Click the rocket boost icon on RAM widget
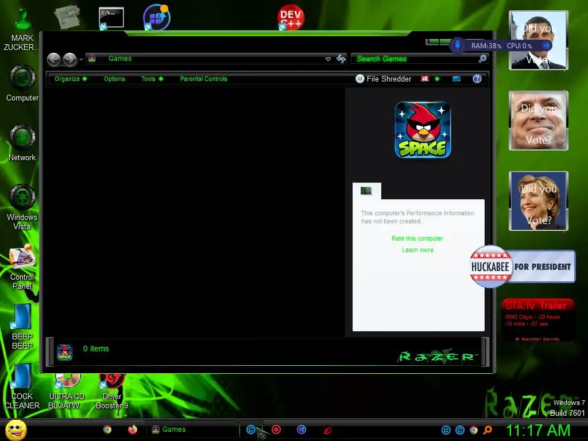588x441 pixels. (458, 45)
